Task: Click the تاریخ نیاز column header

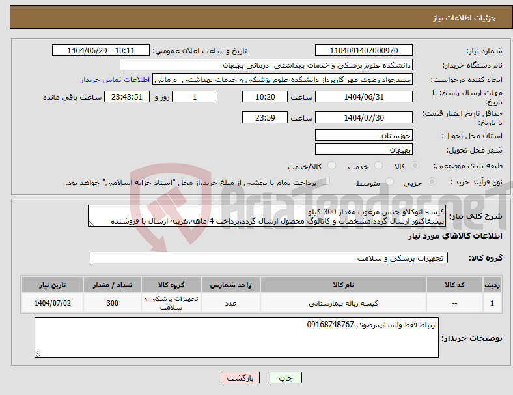Action: (52, 285)
